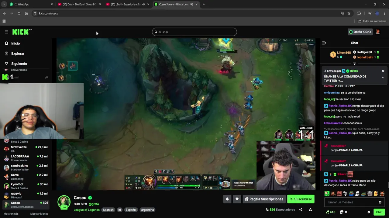Open rageylo channel in sidebar
389x218 pixels.
tap(26, 195)
